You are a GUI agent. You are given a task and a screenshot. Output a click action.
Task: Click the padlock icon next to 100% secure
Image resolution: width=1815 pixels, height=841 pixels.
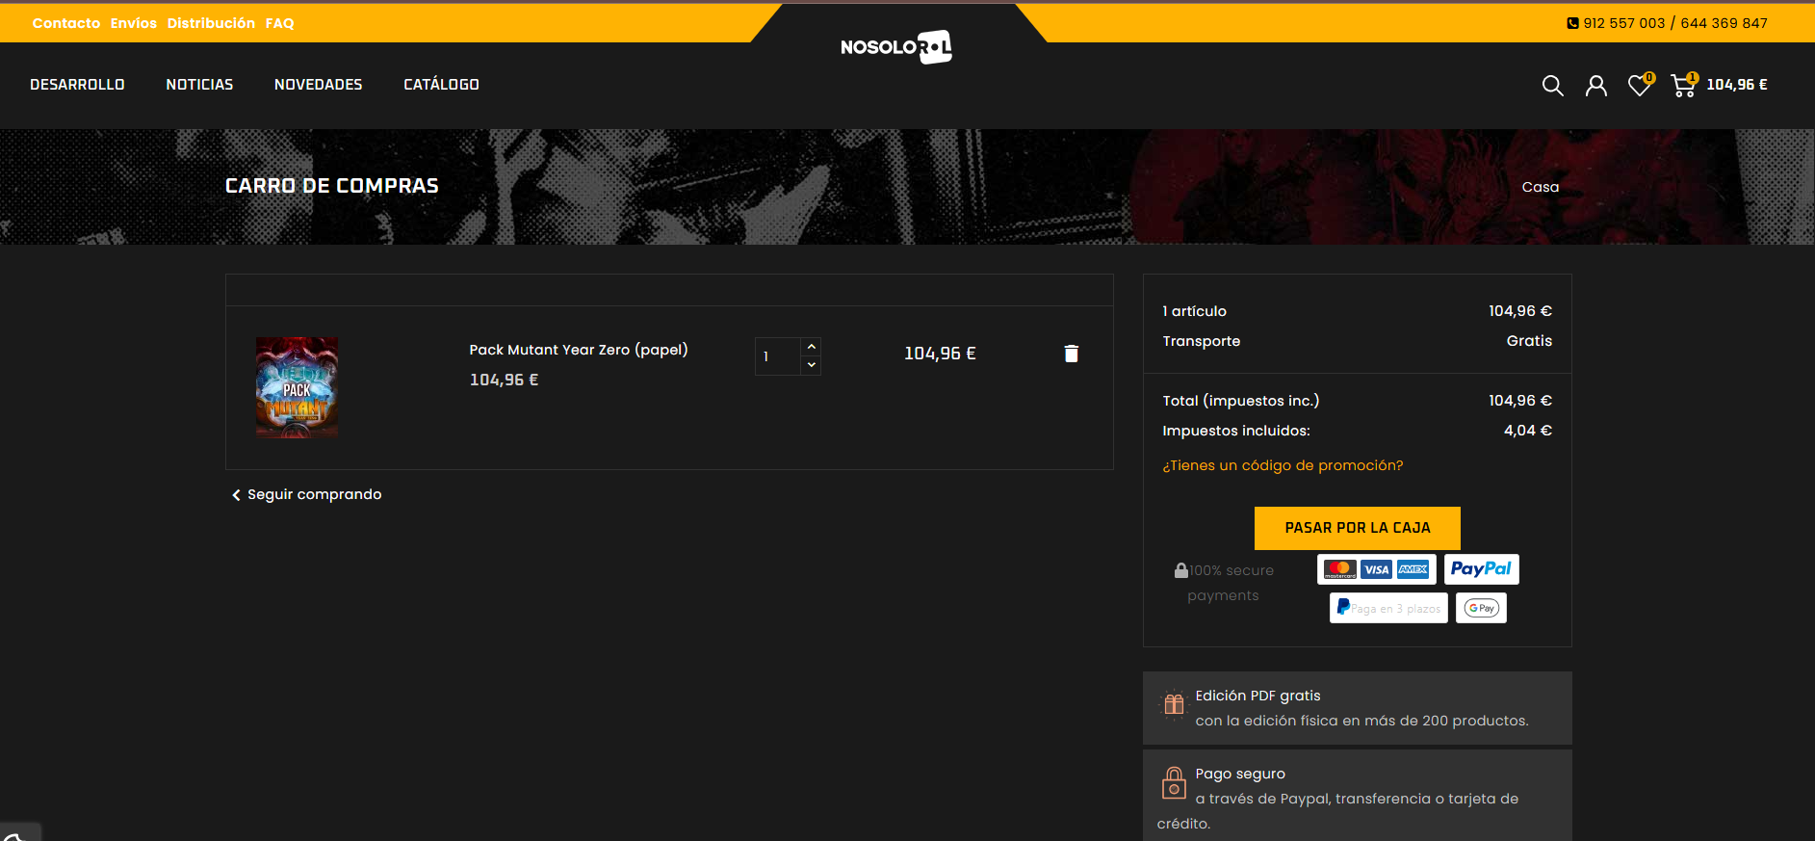(x=1180, y=570)
